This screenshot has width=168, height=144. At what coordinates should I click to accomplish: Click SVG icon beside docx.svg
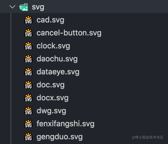28,98
